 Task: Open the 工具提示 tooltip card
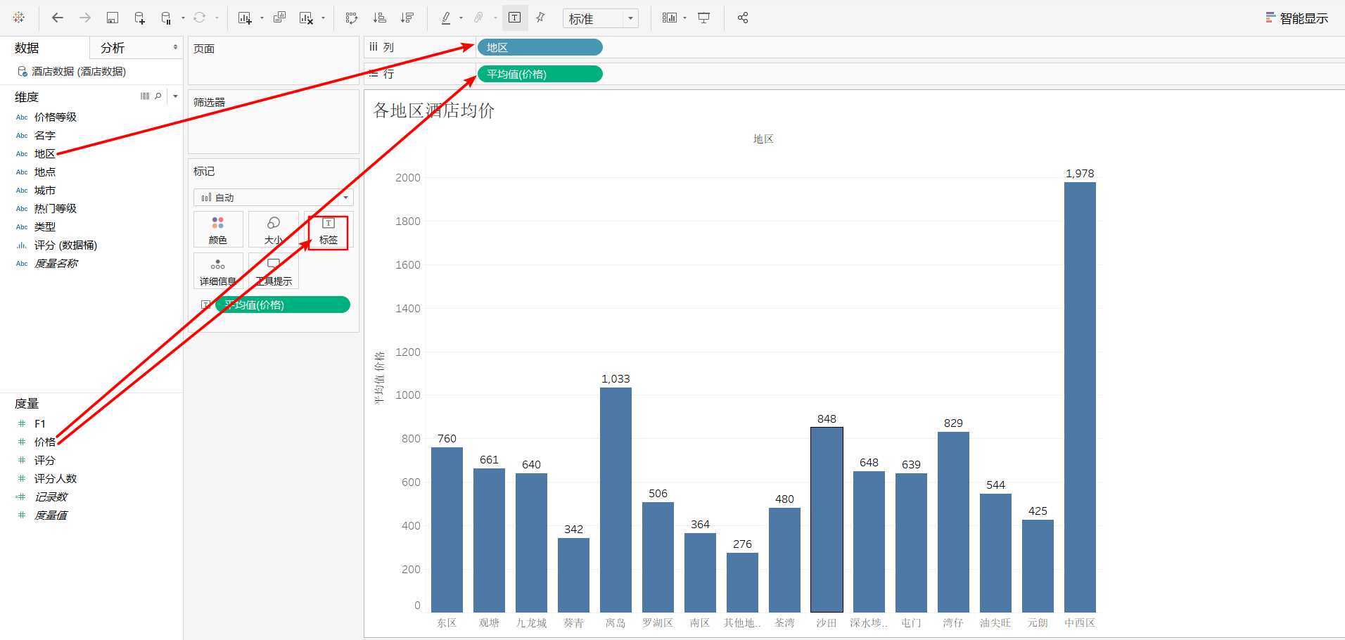(274, 271)
